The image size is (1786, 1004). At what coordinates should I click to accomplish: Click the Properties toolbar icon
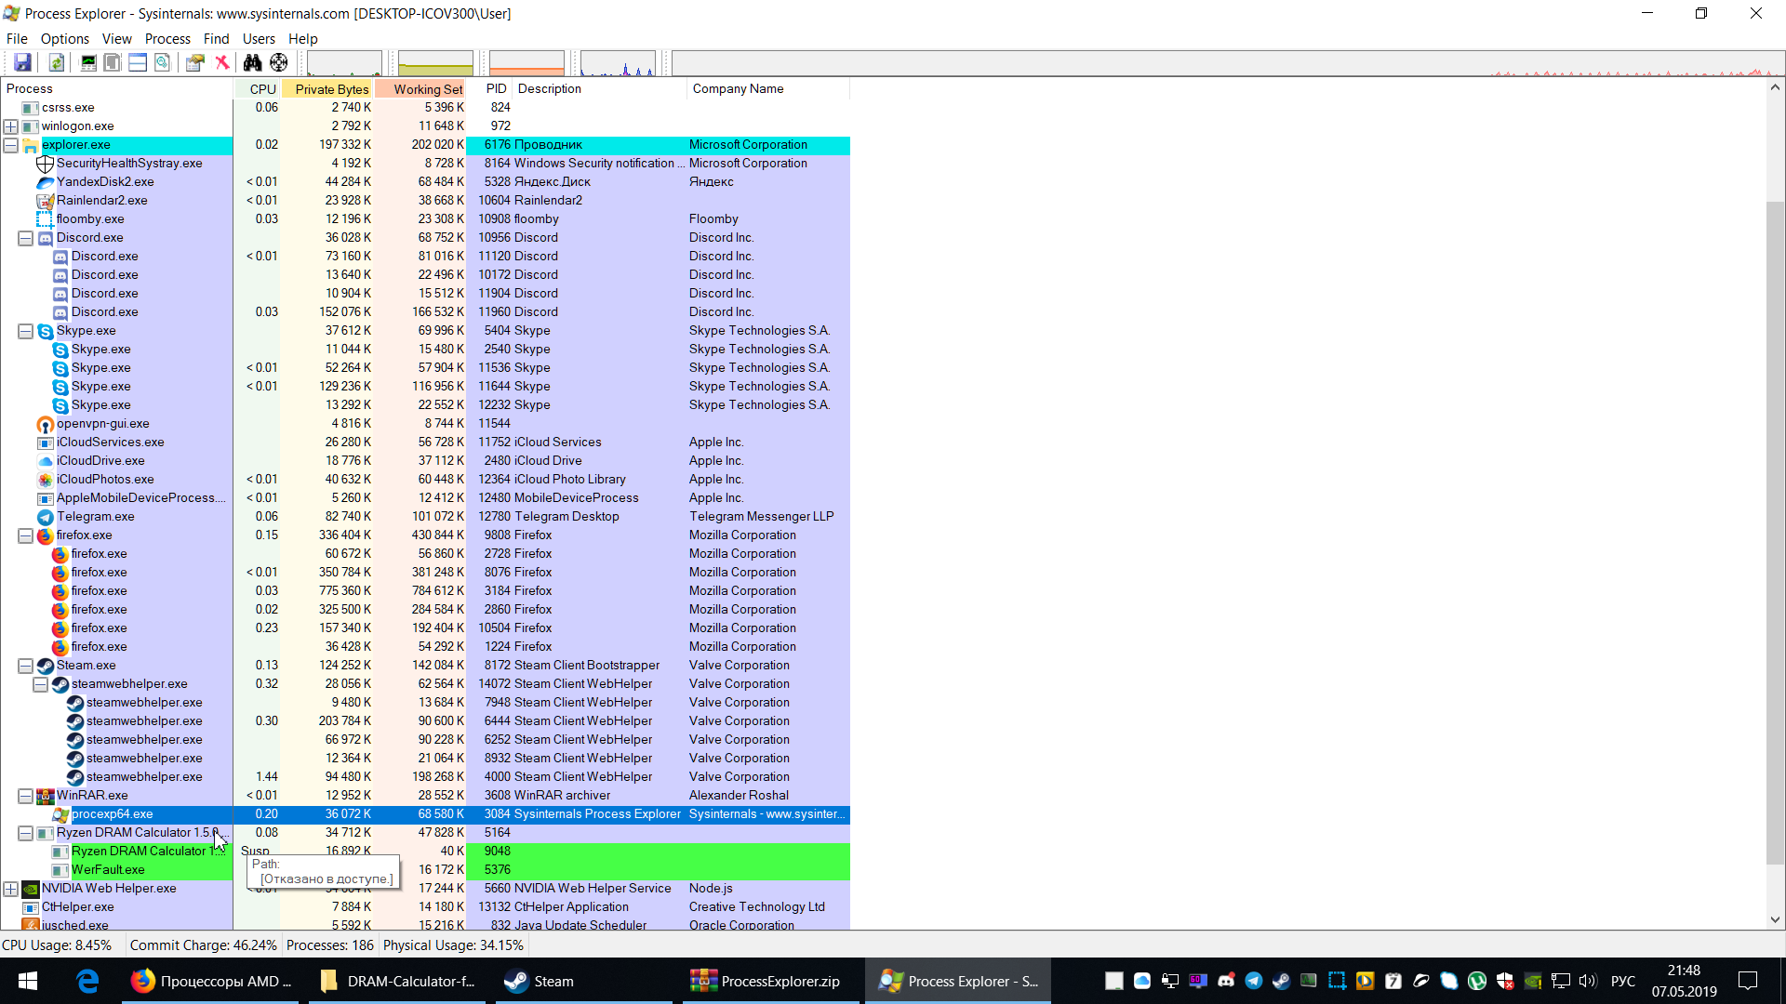click(x=194, y=62)
